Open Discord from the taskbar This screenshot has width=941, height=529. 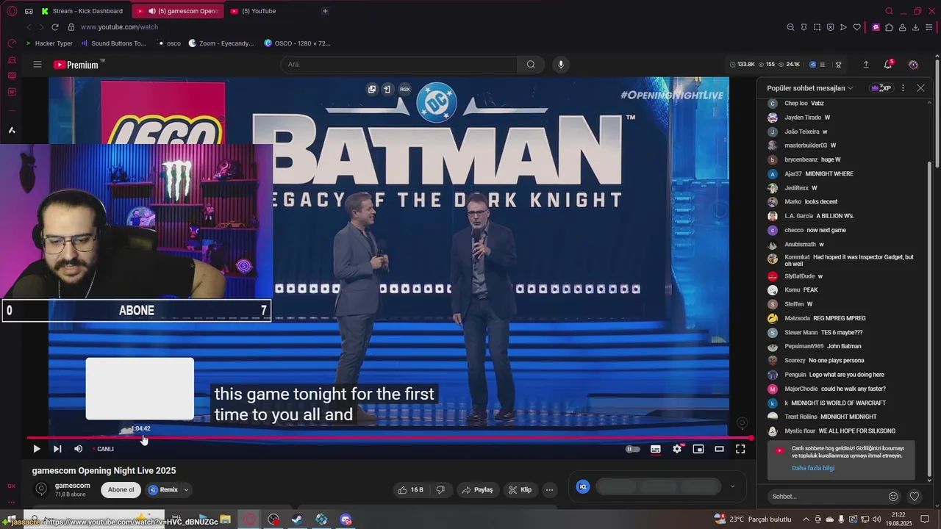click(346, 519)
